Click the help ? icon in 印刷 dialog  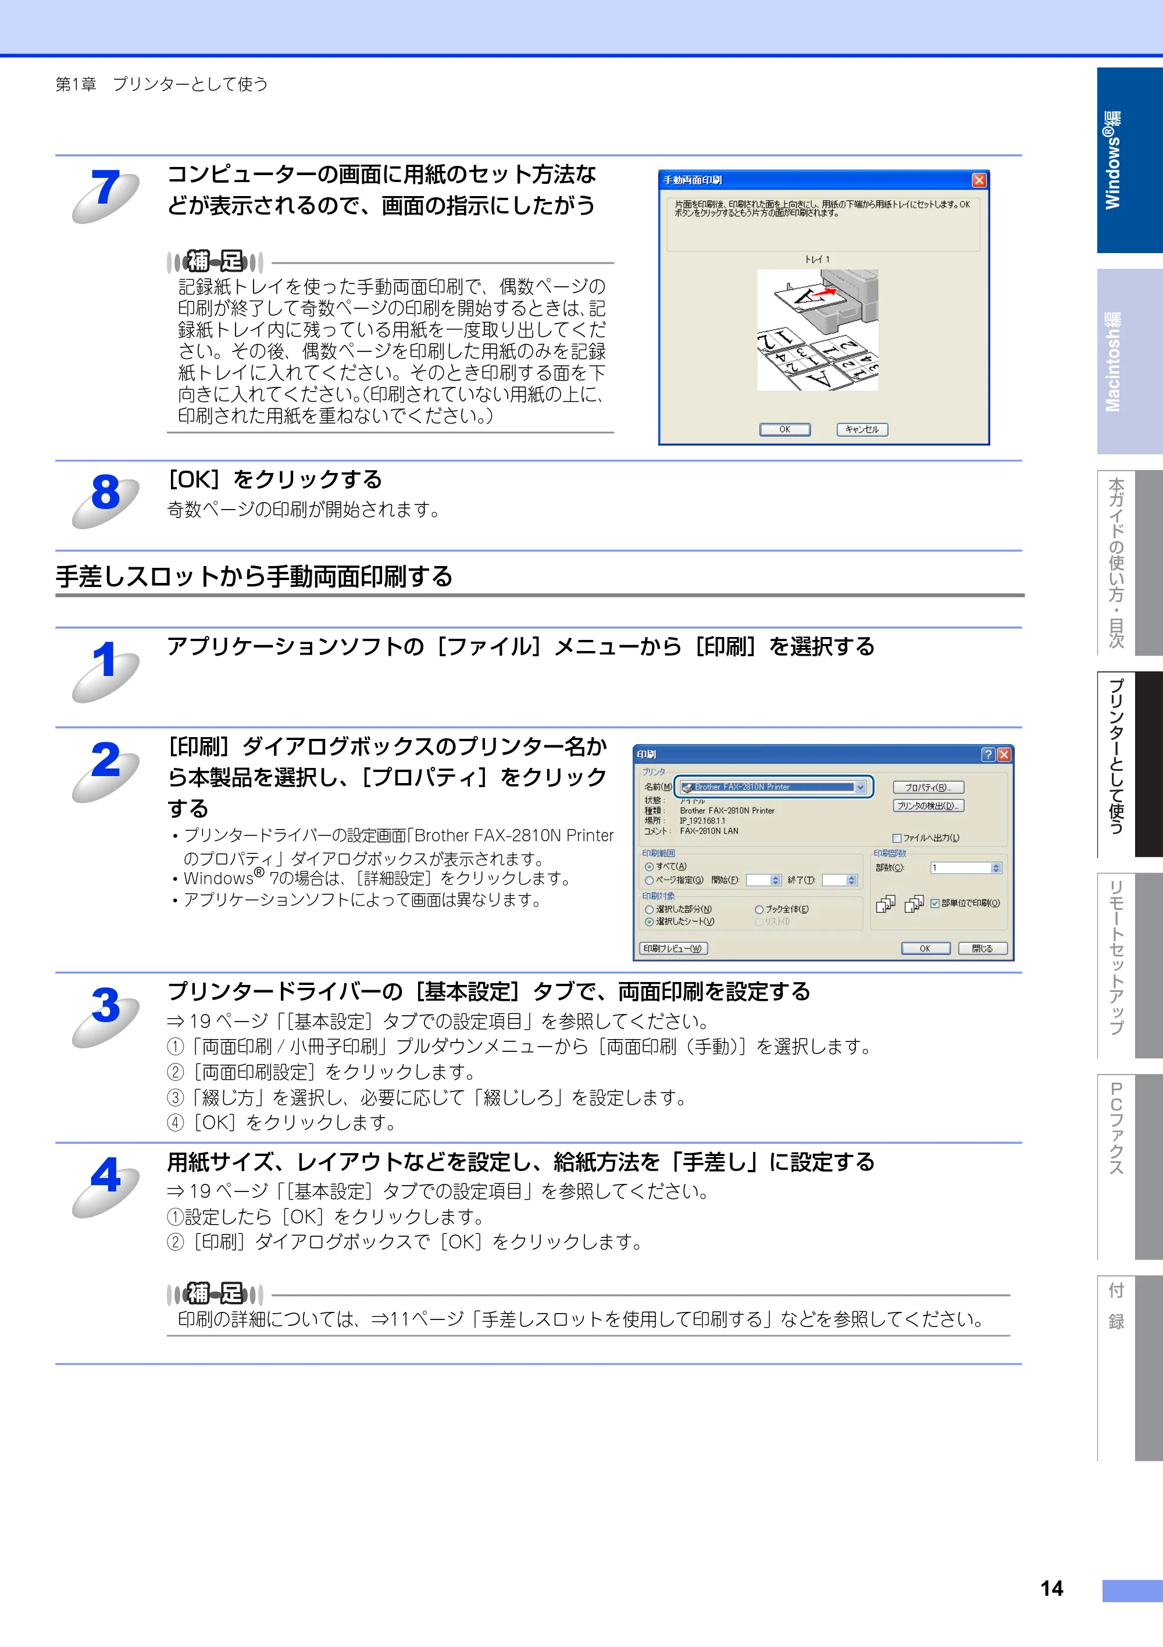(988, 754)
